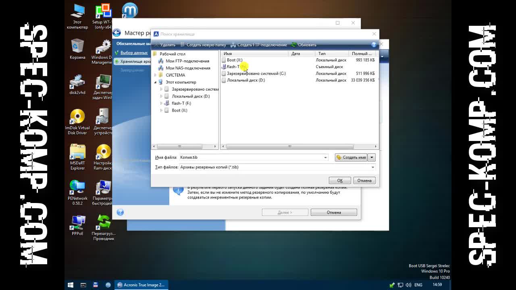
Task: Select Этот компьютер in the tree
Action: tap(181, 82)
